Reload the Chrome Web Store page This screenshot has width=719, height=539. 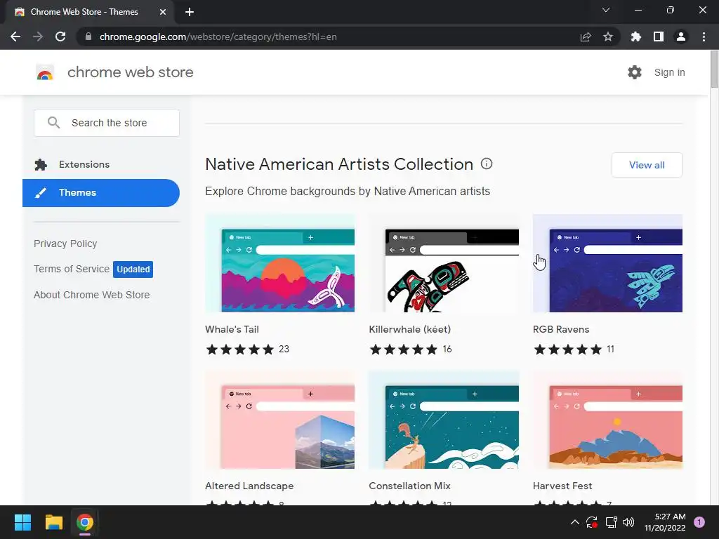60,36
